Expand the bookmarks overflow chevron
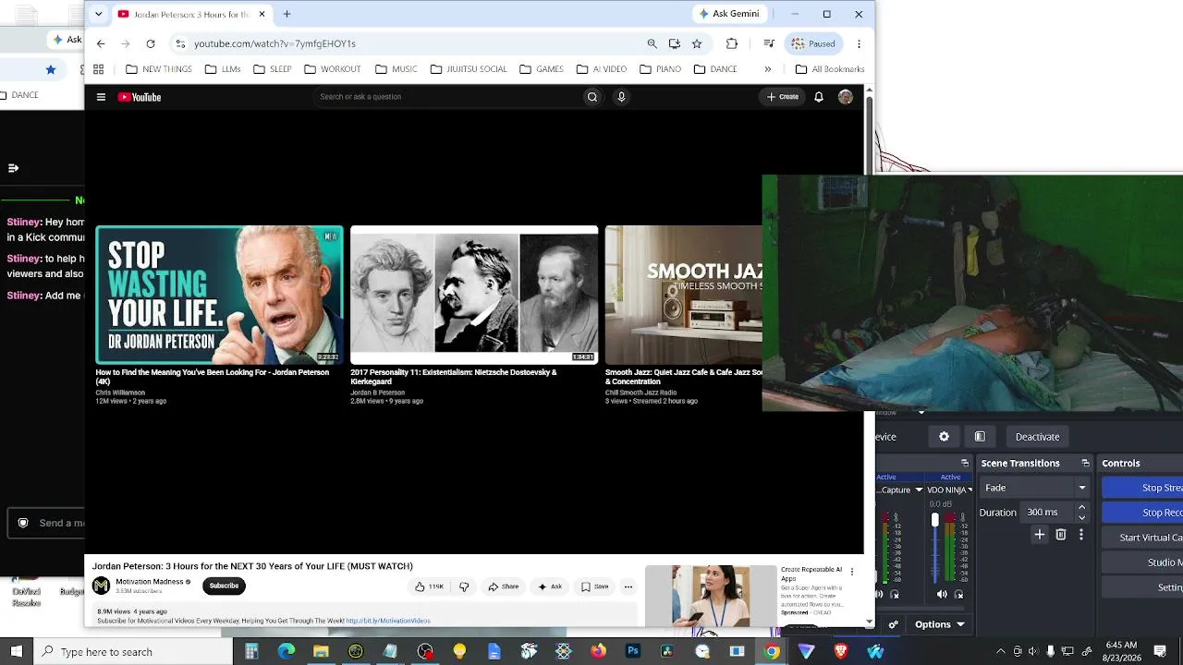The height and width of the screenshot is (665, 1183). coord(767,69)
